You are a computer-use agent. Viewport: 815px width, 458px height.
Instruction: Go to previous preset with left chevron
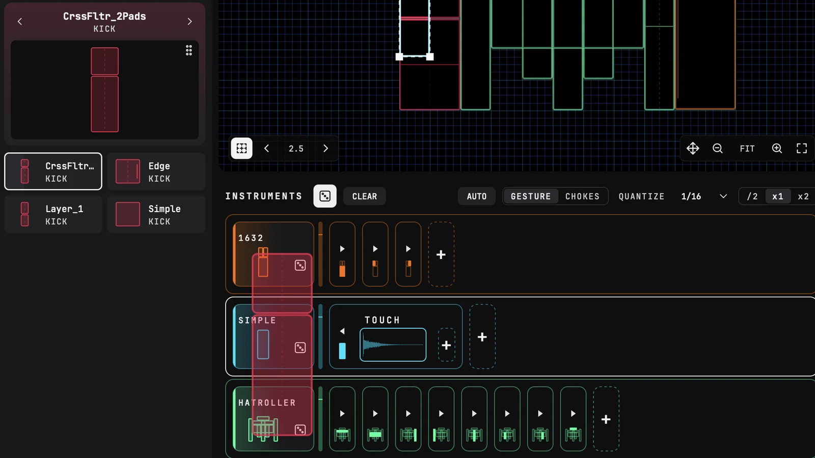tap(20, 21)
